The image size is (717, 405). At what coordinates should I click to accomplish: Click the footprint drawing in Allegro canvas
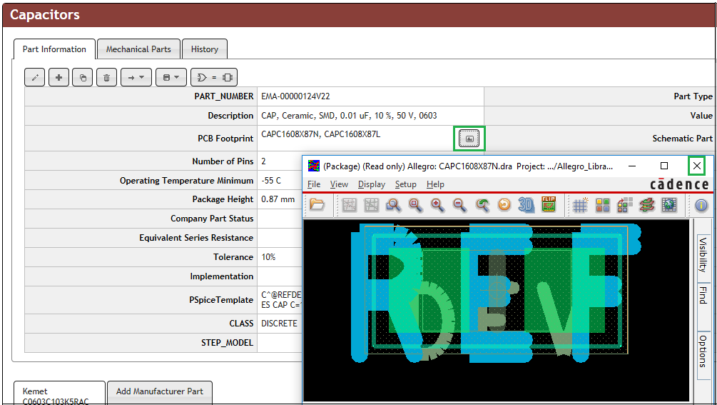[x=496, y=293]
